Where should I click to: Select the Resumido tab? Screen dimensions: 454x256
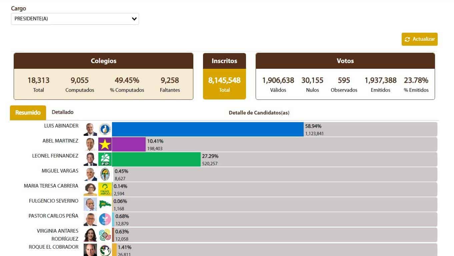point(28,113)
